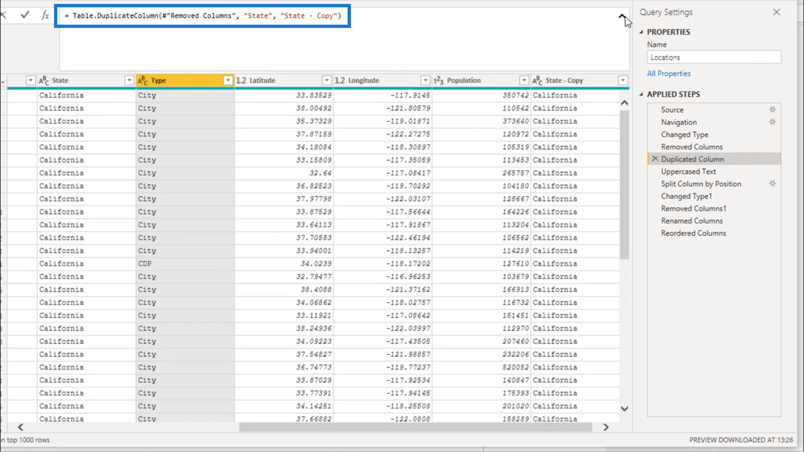Delete the Duplicated Column step

655,159
